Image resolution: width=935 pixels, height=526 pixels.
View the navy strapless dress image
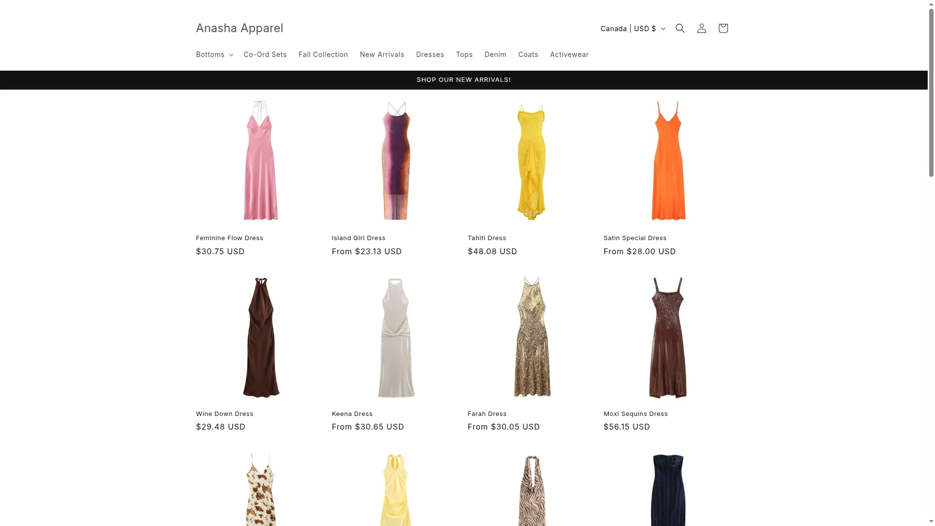point(668,489)
